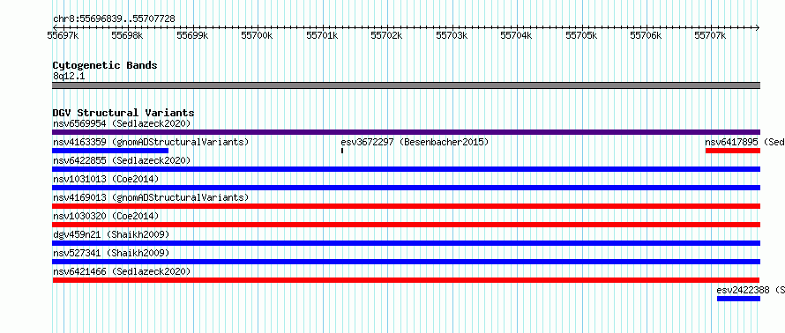Viewport: 785px width, 333px height.
Task: Select the dark purple nsv6569954 variant bar
Action: coord(406,132)
